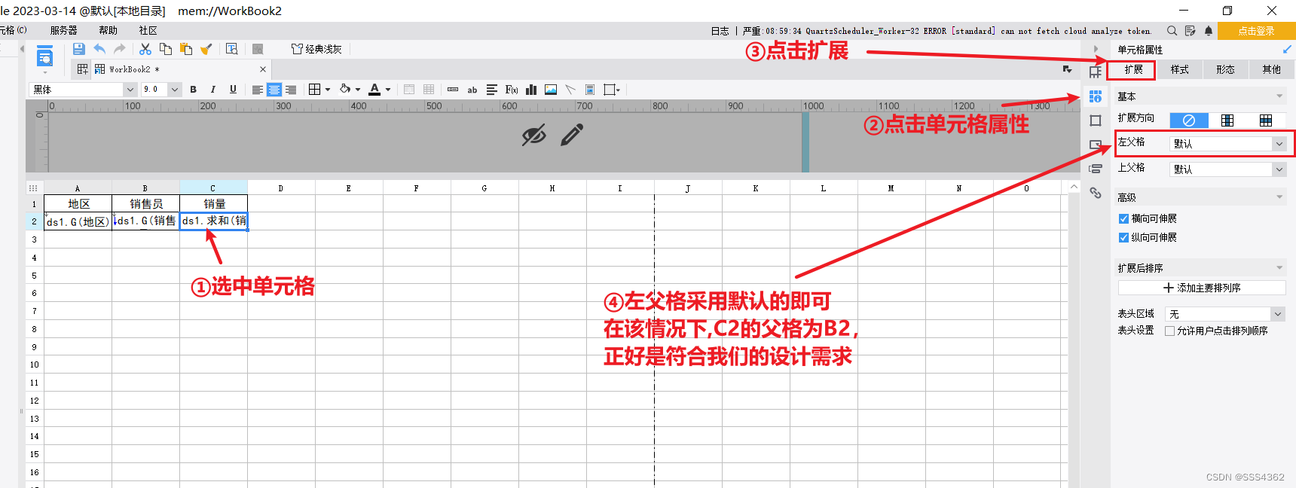Align cell text to the left
This screenshot has height=488, width=1296.
(x=257, y=90)
